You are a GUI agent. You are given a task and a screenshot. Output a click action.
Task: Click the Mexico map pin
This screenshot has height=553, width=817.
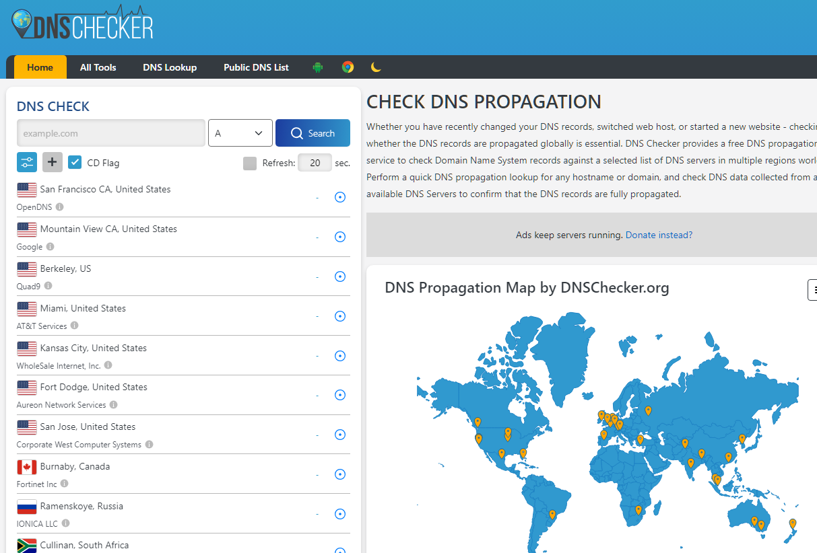click(x=501, y=454)
